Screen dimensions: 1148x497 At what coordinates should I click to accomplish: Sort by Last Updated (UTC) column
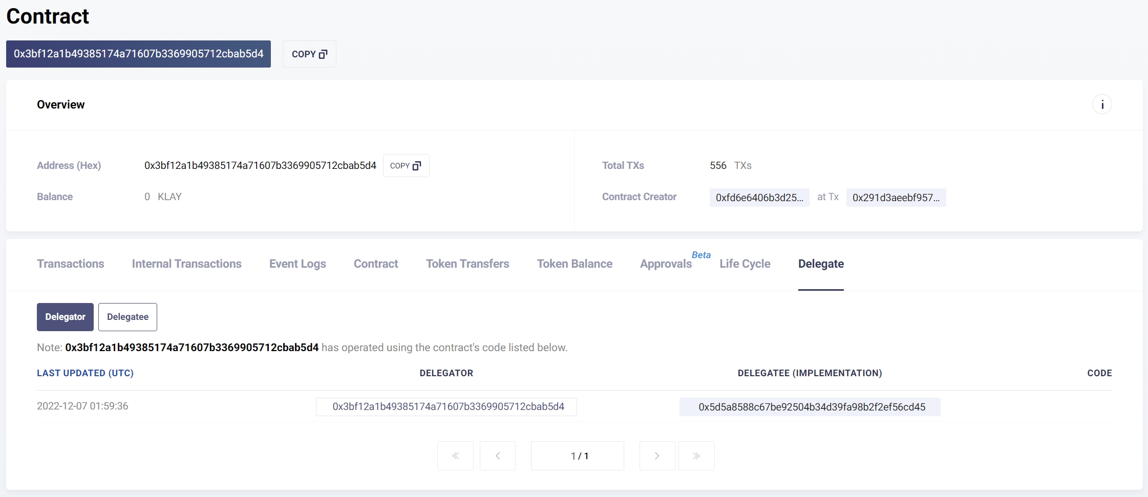pos(85,373)
